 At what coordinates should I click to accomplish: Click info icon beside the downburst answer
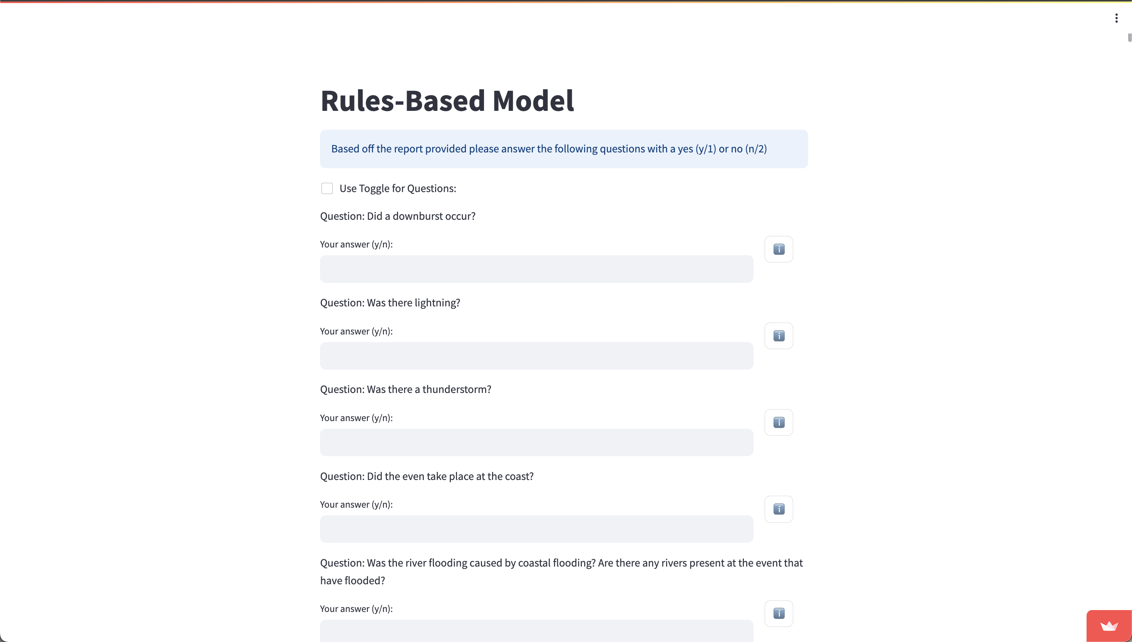tap(778, 249)
